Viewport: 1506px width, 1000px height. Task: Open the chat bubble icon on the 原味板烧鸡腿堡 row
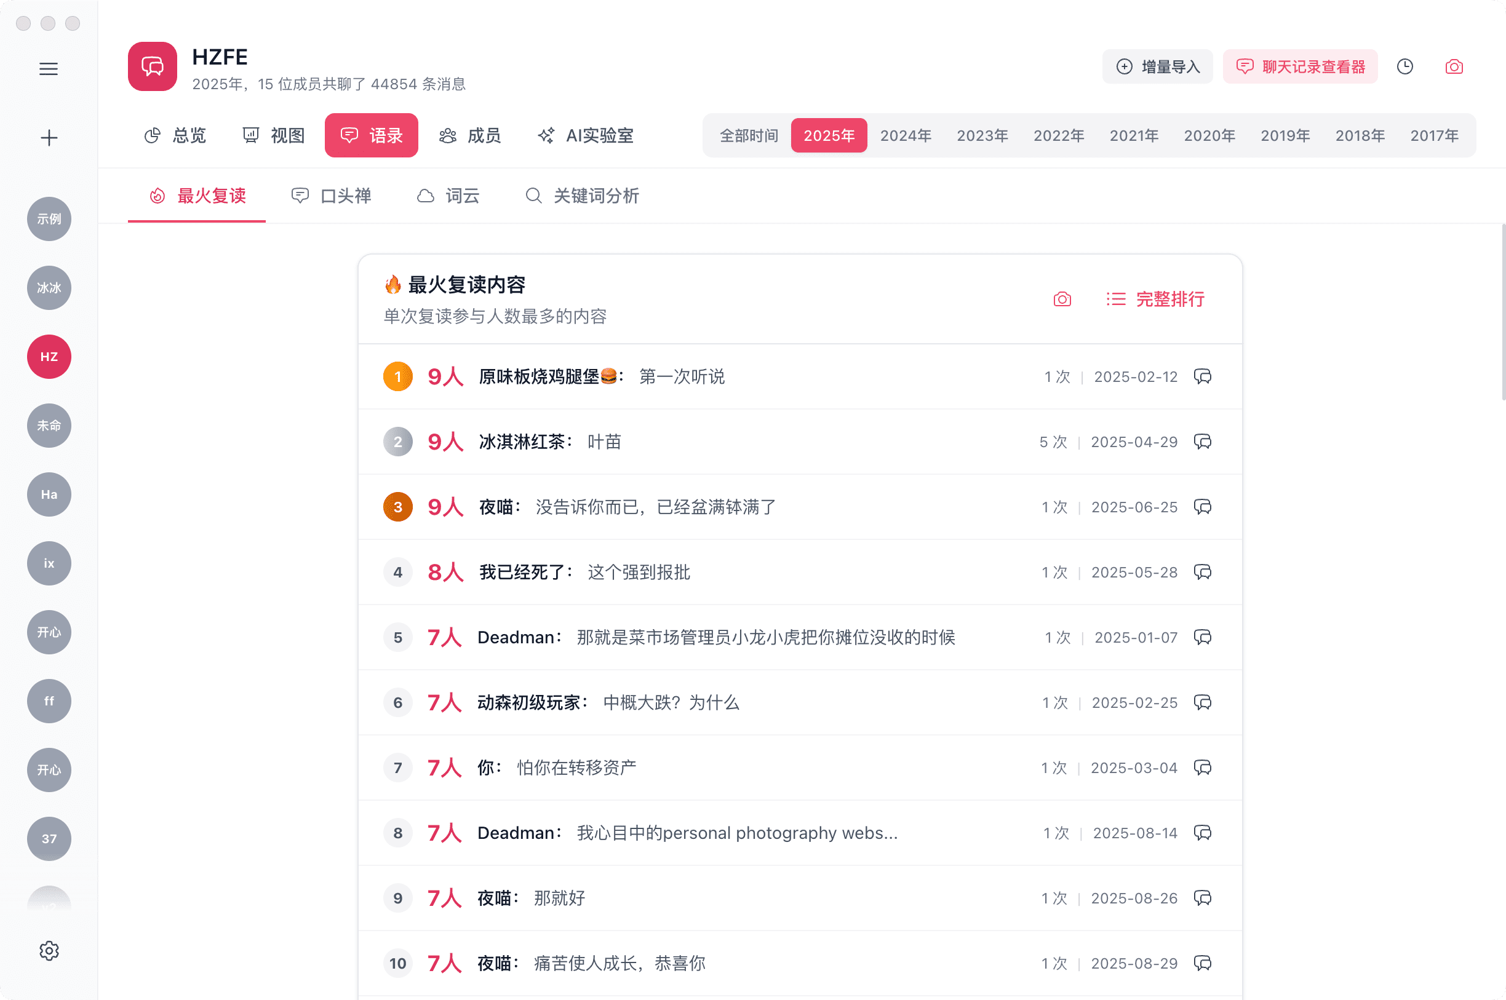click(x=1203, y=376)
